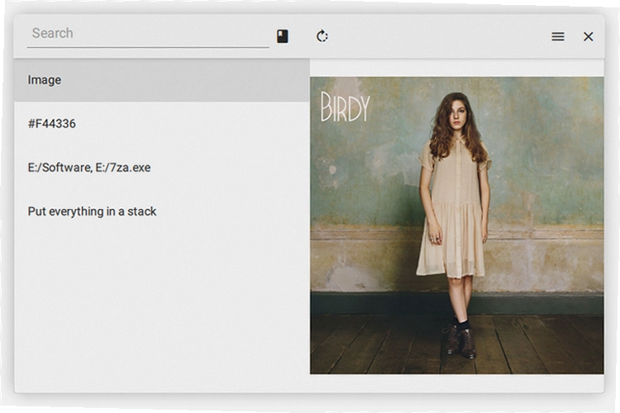620x413 pixels.
Task: Select the E:/Software, E:/7za.exe entry
Action: click(x=162, y=168)
